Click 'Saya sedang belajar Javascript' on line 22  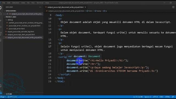pyautogui.click(x=117, y=67)
